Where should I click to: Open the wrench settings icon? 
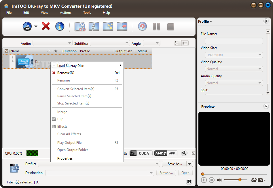click(184, 153)
